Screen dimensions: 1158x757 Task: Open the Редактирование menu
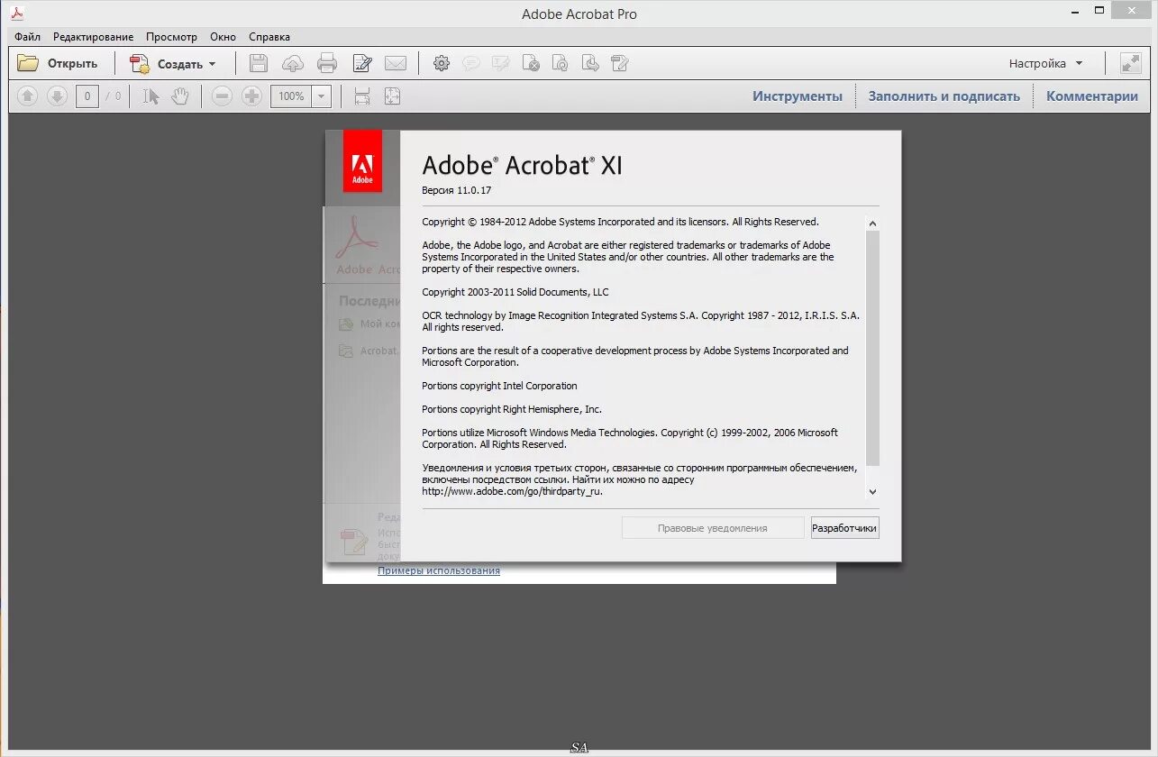(x=93, y=37)
